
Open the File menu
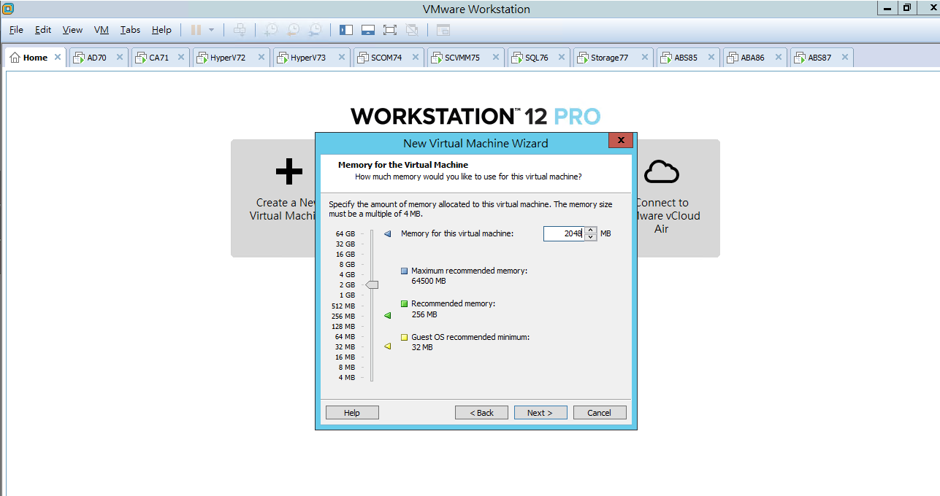click(16, 30)
